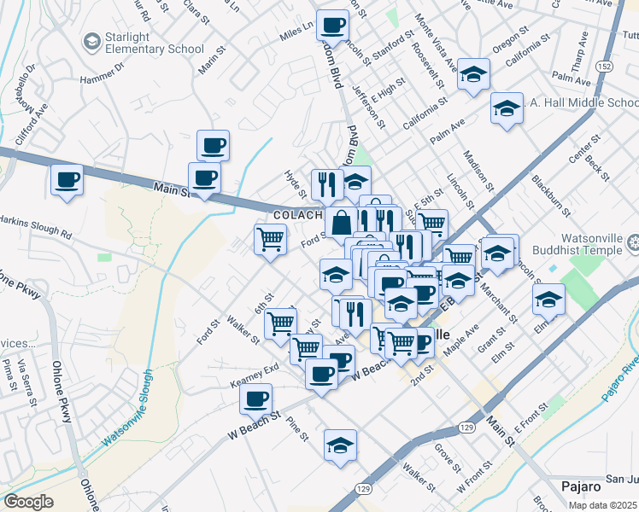
Task: Select the school marker near Pine St
Action: (340, 445)
